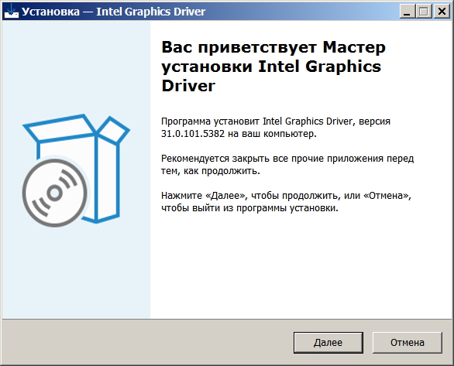The width and height of the screenshot is (454, 366).
Task: Click the paragraph starting with Программа установит
Action: (276, 128)
